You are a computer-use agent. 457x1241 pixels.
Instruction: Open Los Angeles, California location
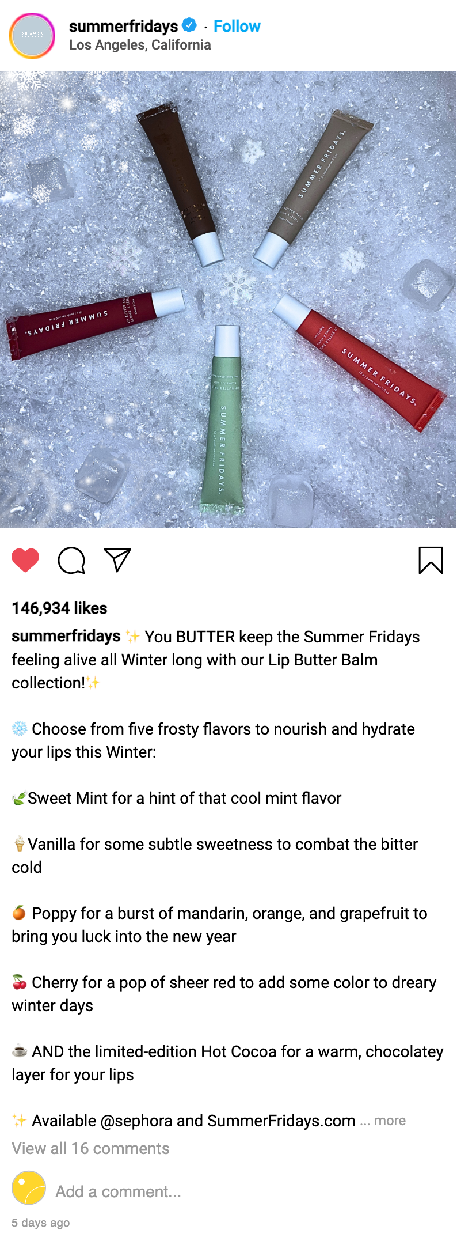pyautogui.click(x=140, y=45)
